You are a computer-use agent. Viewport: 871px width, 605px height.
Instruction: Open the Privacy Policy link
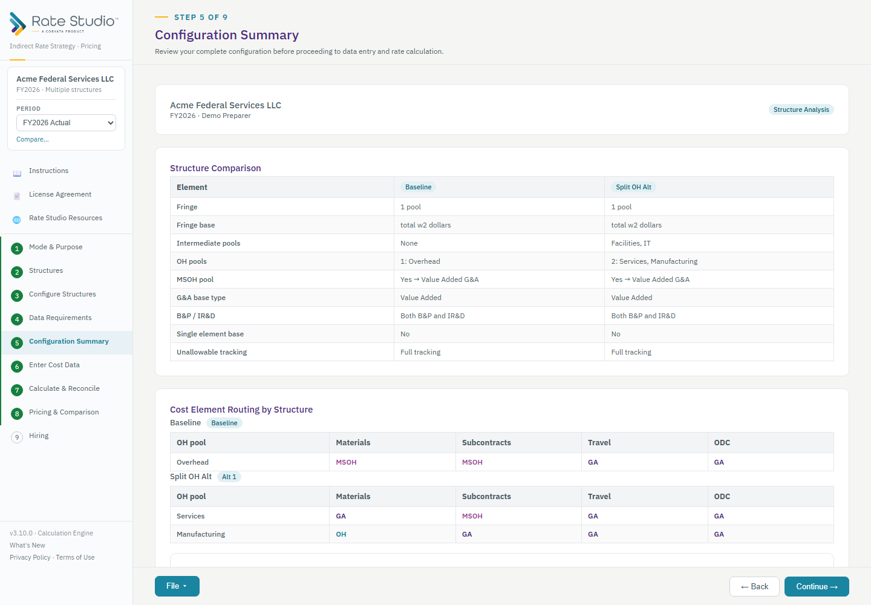(30, 557)
